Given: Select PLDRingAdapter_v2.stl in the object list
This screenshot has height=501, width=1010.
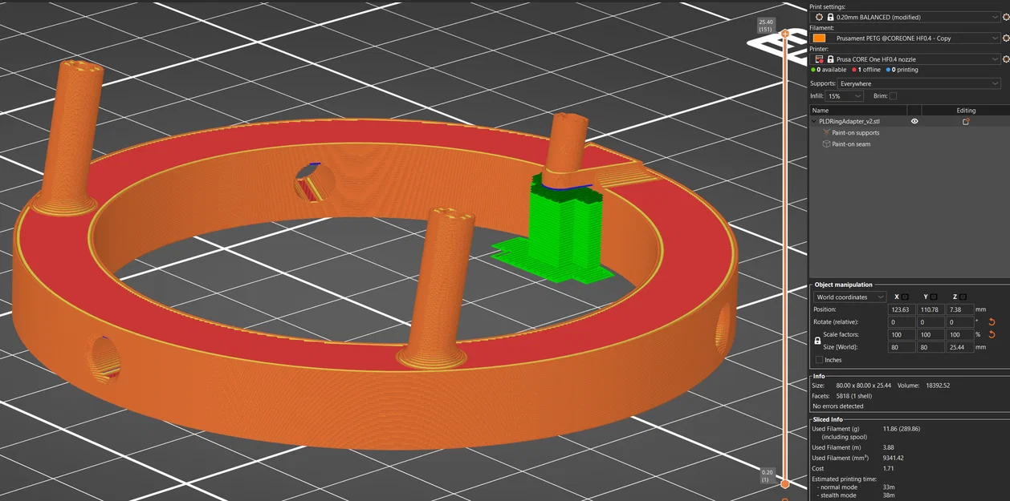Looking at the screenshot, I should pyautogui.click(x=849, y=122).
